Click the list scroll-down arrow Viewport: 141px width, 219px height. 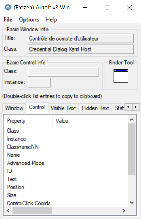coord(132,203)
